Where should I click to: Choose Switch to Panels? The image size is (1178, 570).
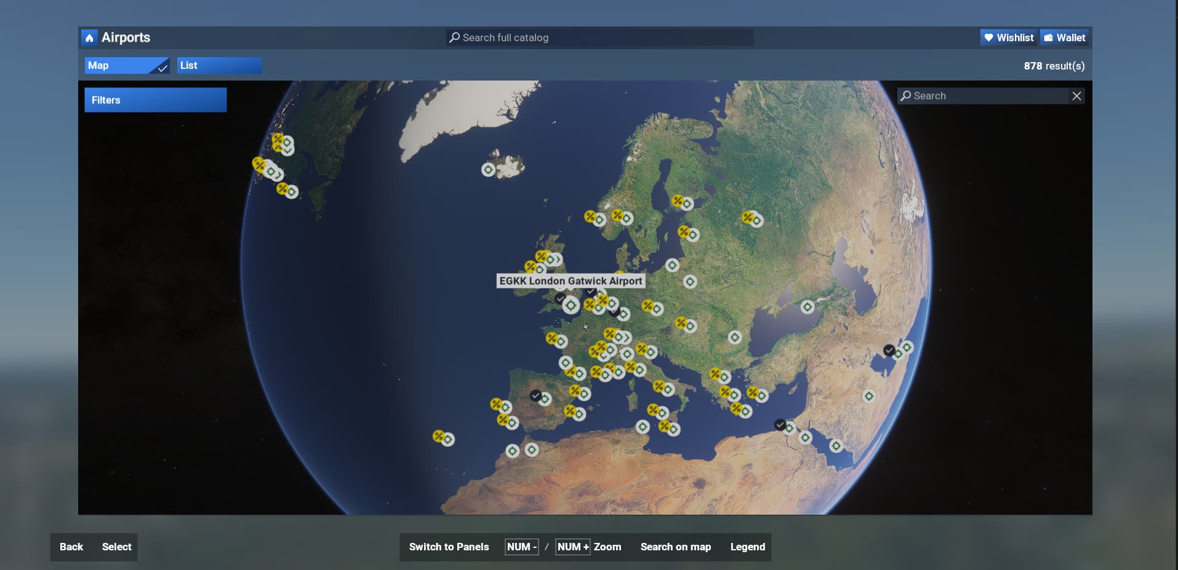coord(449,547)
